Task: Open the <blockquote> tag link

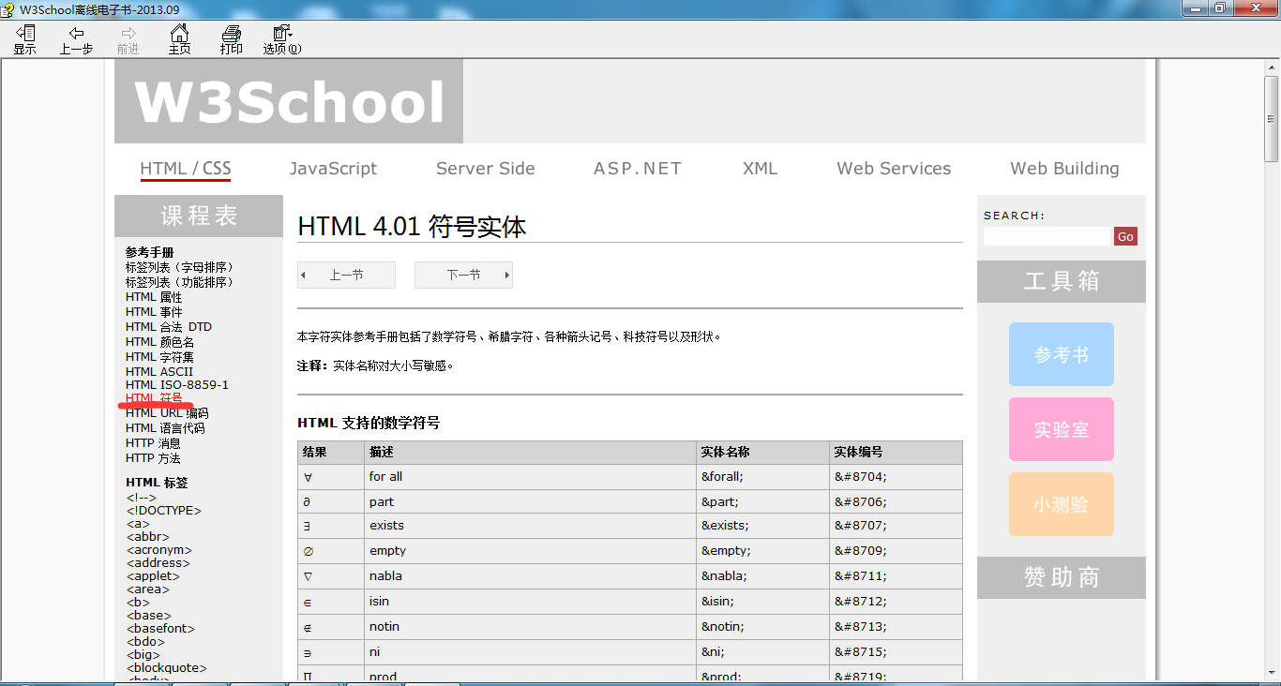Action: [167, 668]
